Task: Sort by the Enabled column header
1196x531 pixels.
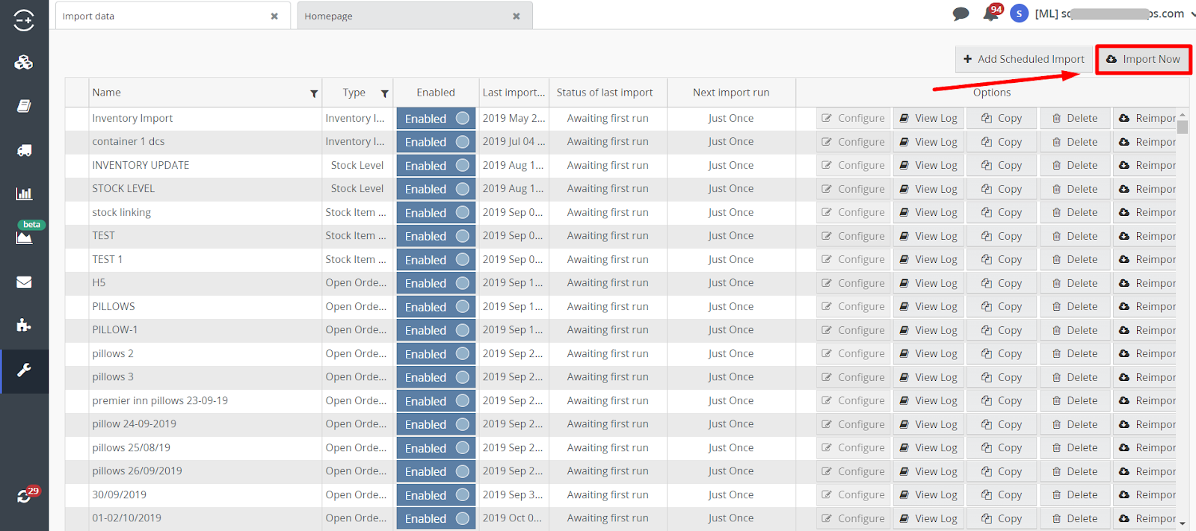Action: pos(436,93)
